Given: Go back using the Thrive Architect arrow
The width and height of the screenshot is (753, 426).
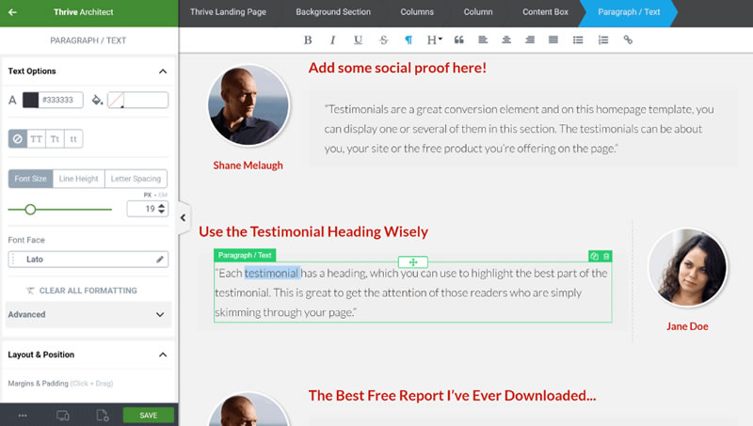Looking at the screenshot, I should click(x=12, y=12).
